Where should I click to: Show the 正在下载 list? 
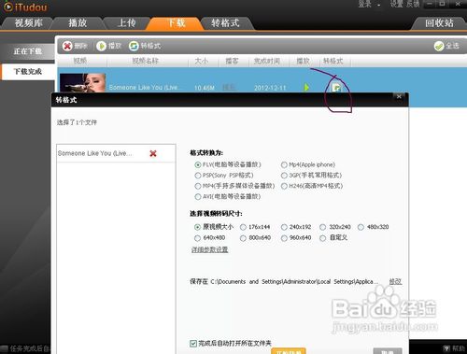point(27,51)
